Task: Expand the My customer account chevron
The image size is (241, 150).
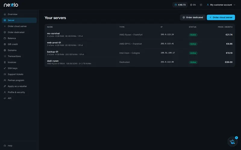Action: pyautogui.click(x=234, y=5)
